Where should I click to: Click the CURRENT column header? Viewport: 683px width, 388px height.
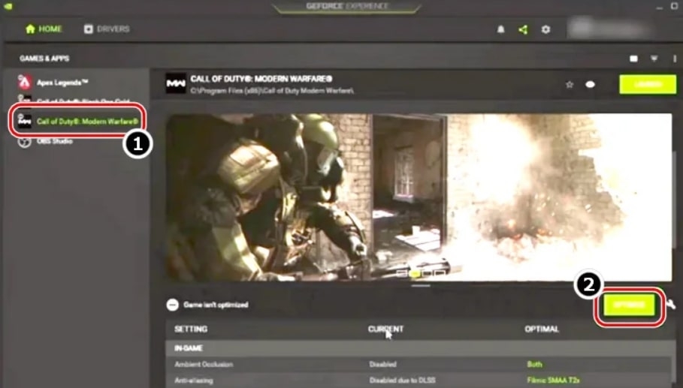pyautogui.click(x=385, y=329)
